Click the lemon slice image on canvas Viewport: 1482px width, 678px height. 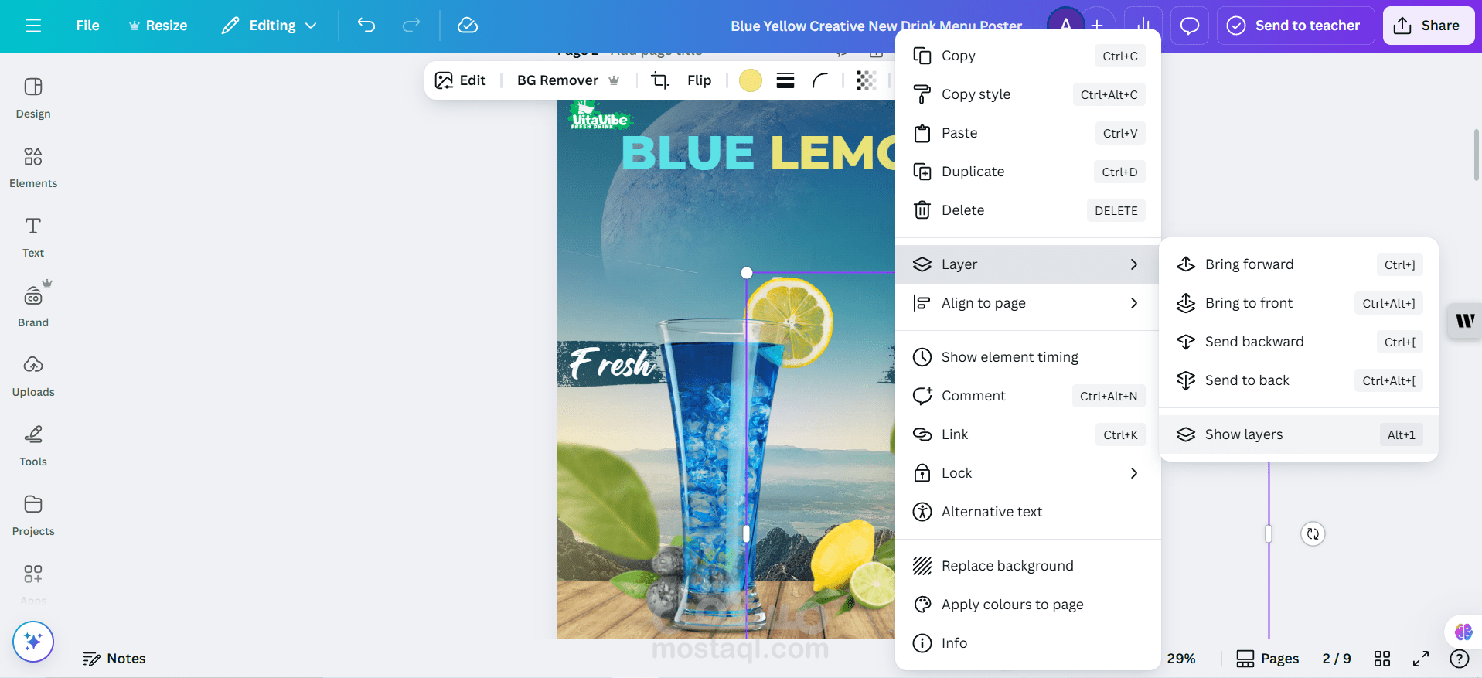click(789, 321)
